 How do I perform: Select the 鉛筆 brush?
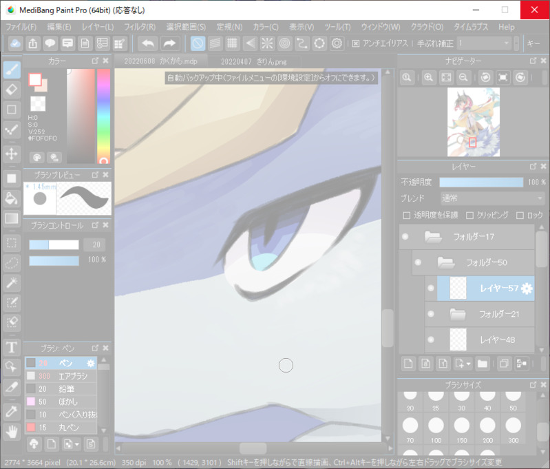tap(61, 389)
